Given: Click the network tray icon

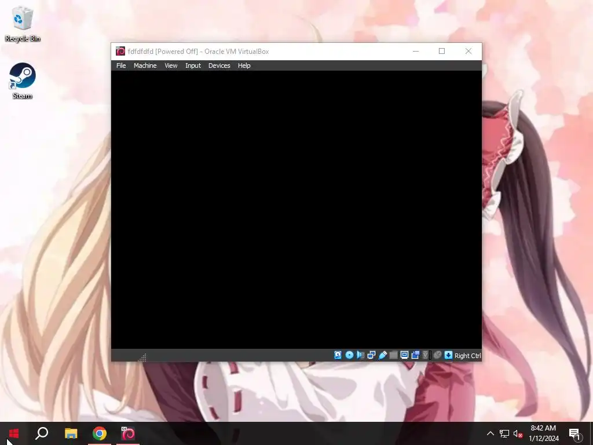Looking at the screenshot, I should coord(504,433).
